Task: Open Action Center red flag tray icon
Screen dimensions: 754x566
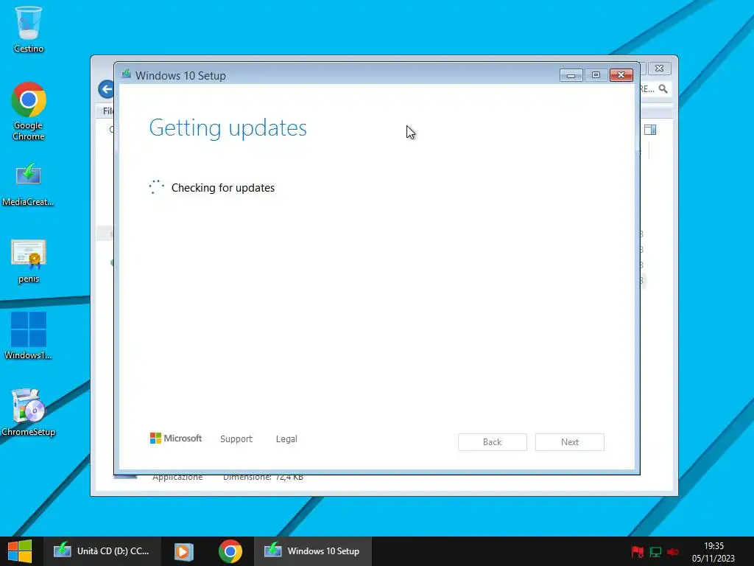Action: [638, 551]
